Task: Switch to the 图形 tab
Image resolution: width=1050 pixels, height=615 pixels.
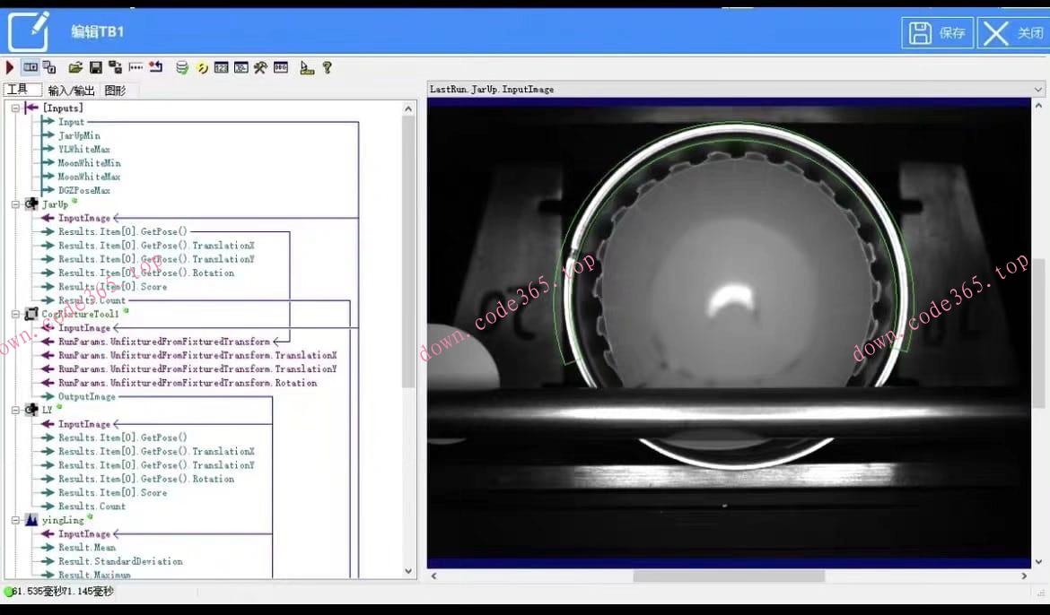Action: point(115,91)
